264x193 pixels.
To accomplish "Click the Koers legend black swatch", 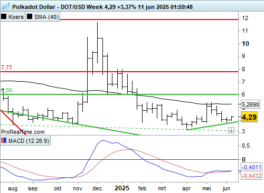I will coord(4,17).
